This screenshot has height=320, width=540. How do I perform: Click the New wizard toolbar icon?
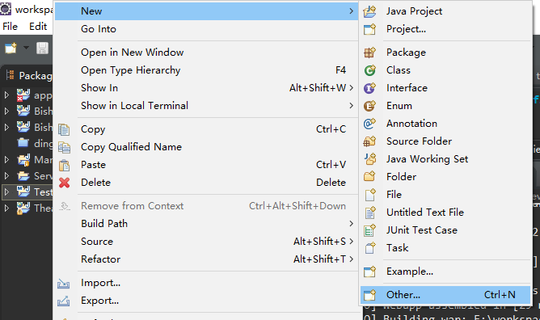(11, 48)
